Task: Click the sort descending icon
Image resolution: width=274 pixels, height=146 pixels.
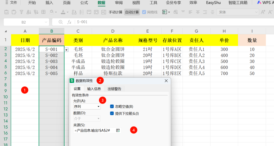Action: click(36, 12)
